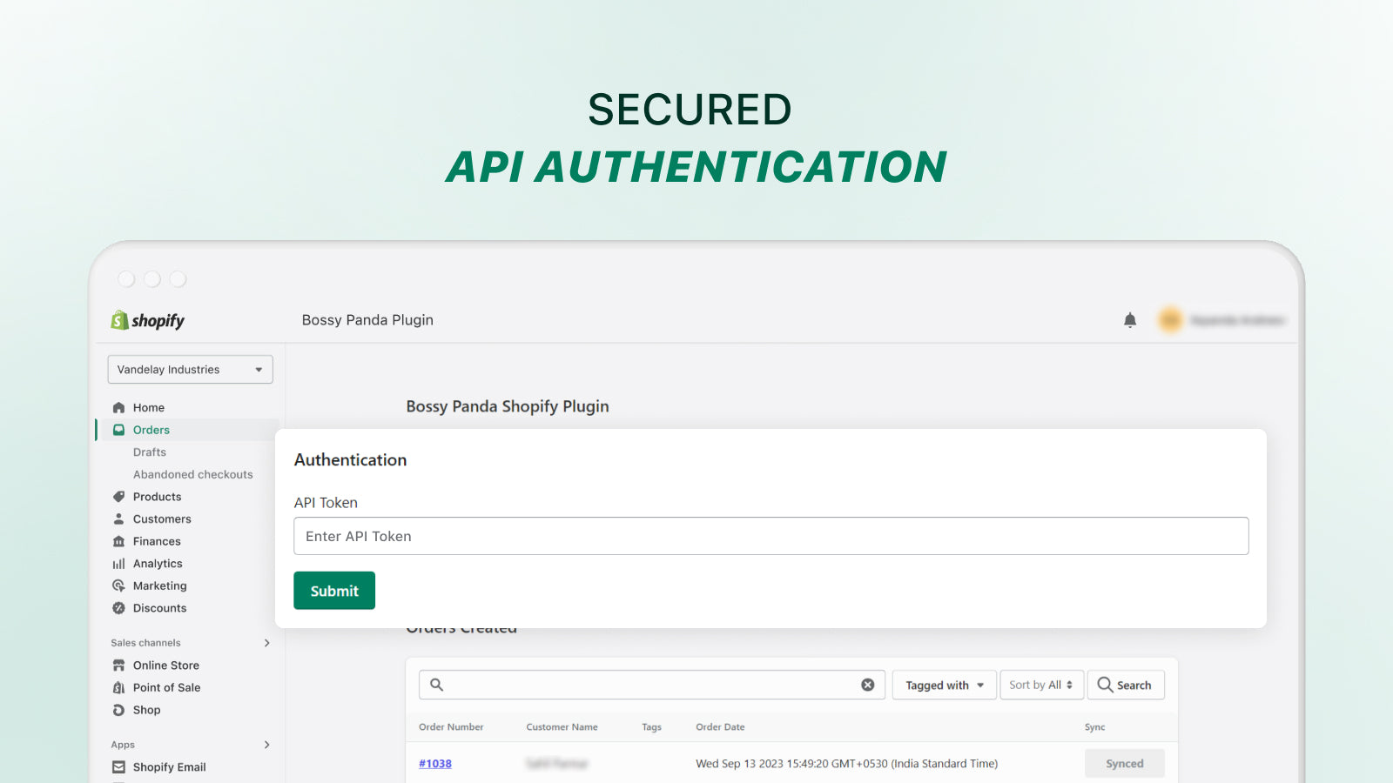Image resolution: width=1393 pixels, height=783 pixels.
Task: Click the Marketing target icon
Action: tap(118, 586)
